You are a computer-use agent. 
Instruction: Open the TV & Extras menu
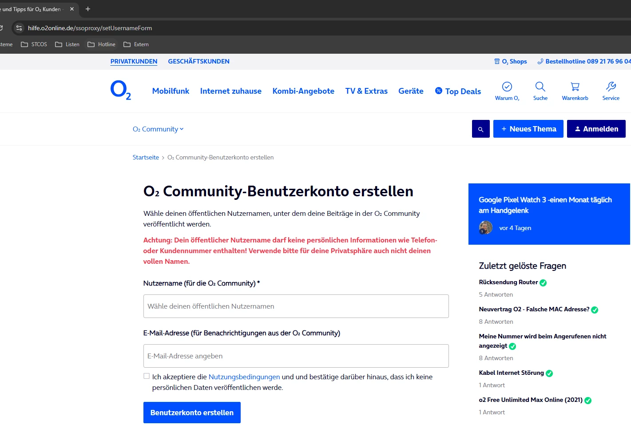pyautogui.click(x=366, y=91)
